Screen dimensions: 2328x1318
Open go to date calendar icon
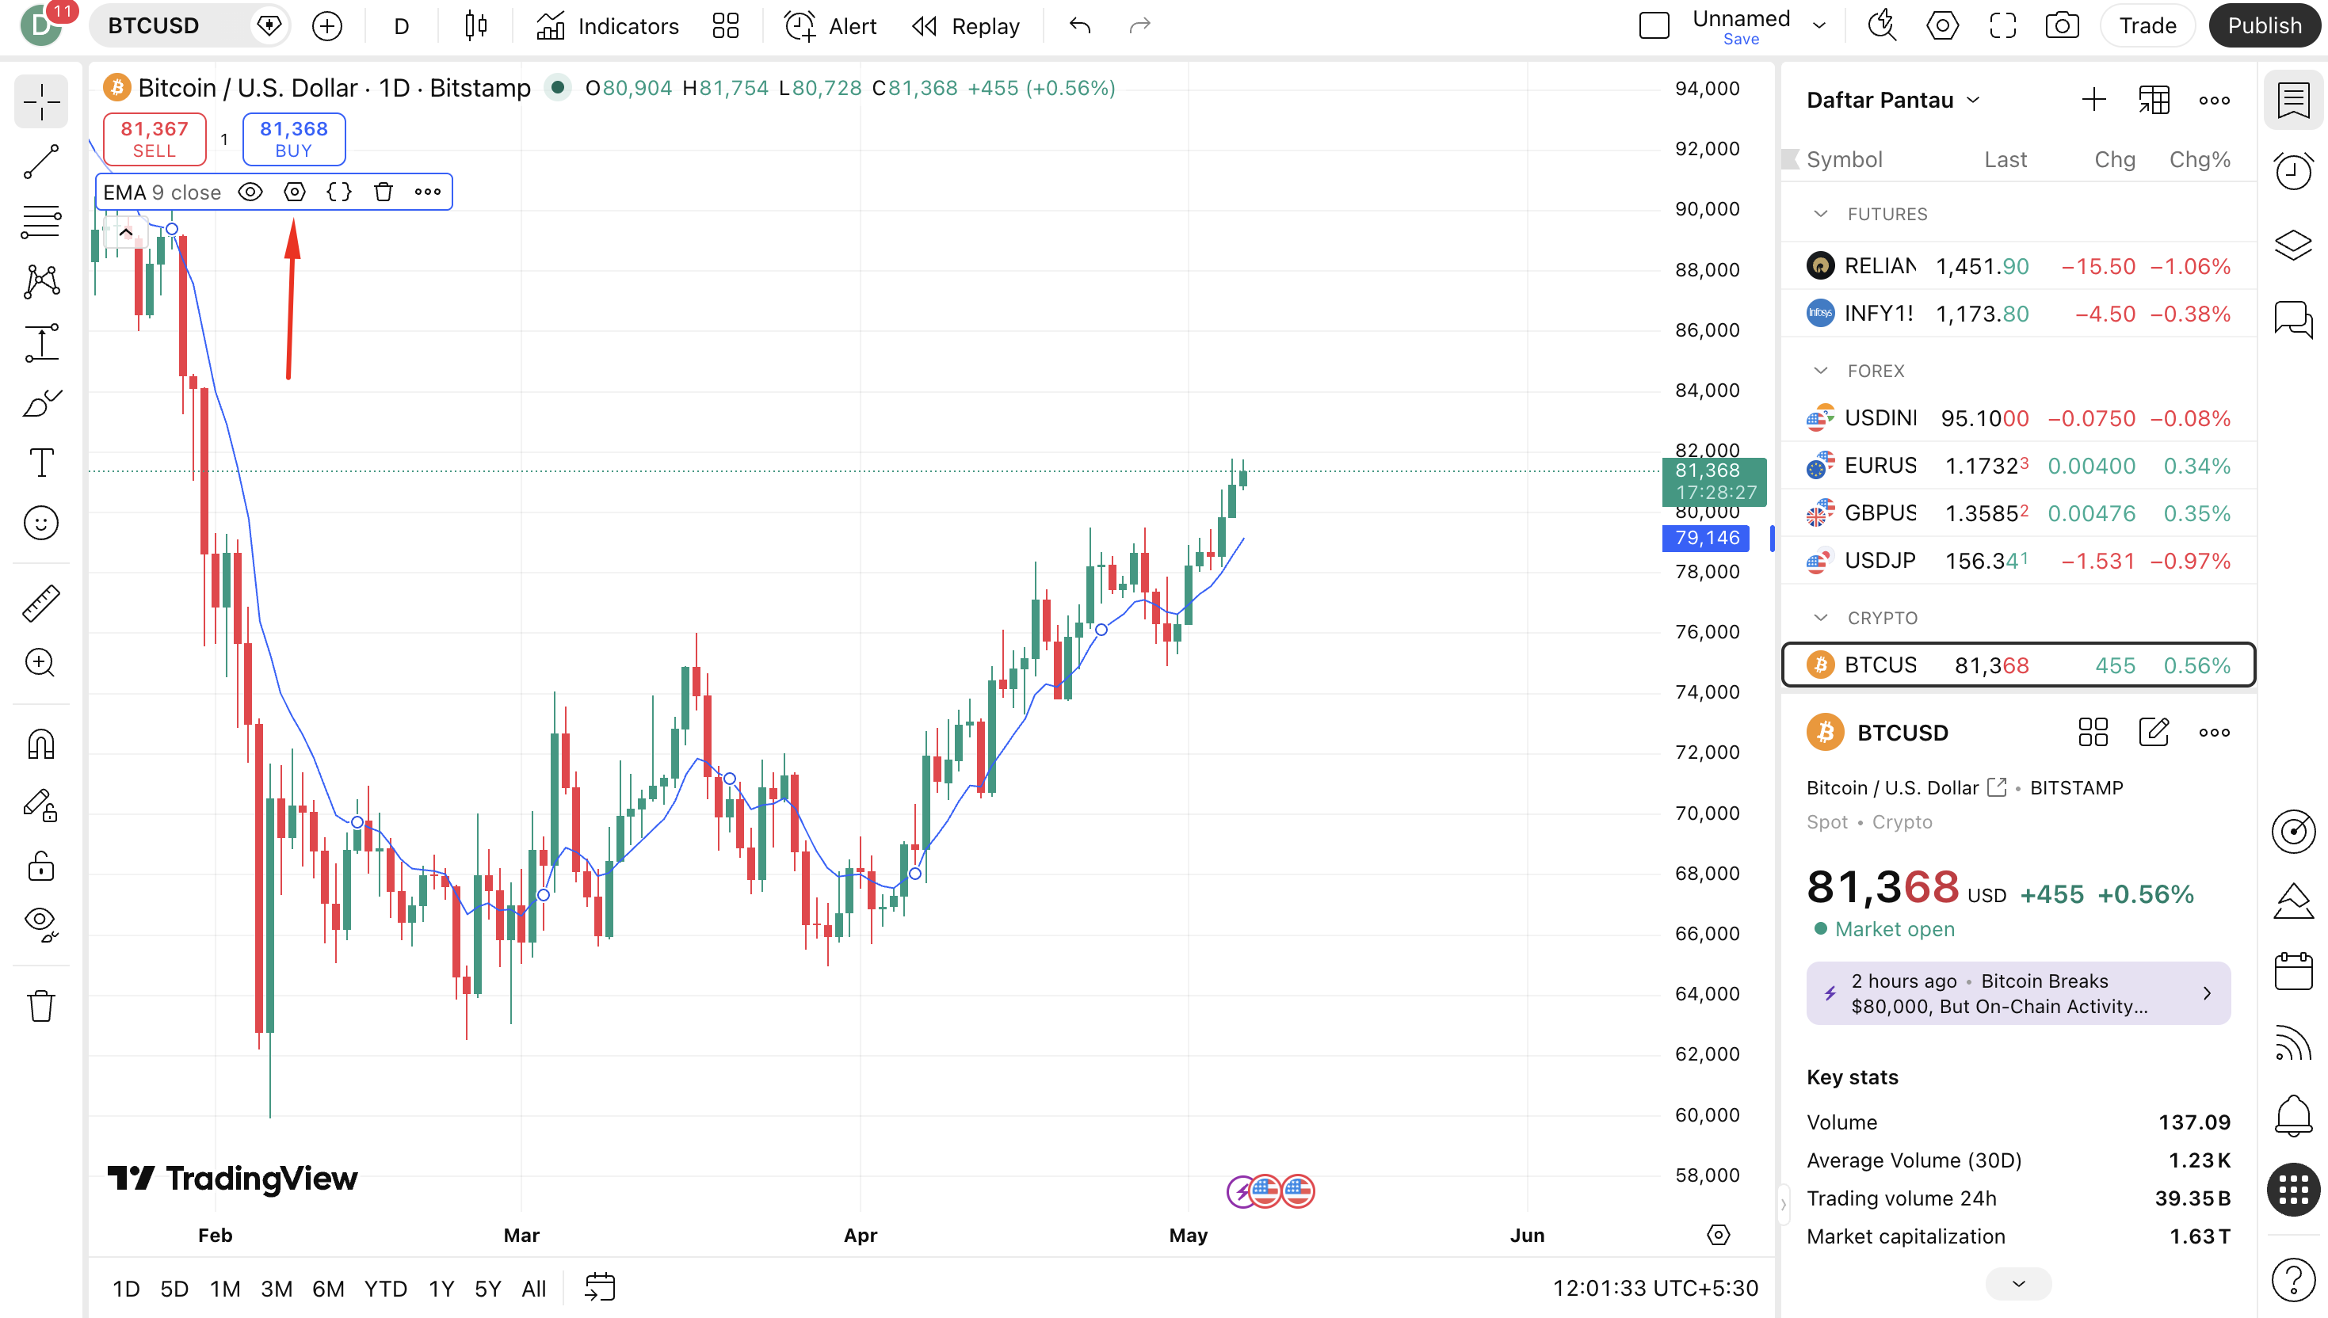coord(599,1287)
